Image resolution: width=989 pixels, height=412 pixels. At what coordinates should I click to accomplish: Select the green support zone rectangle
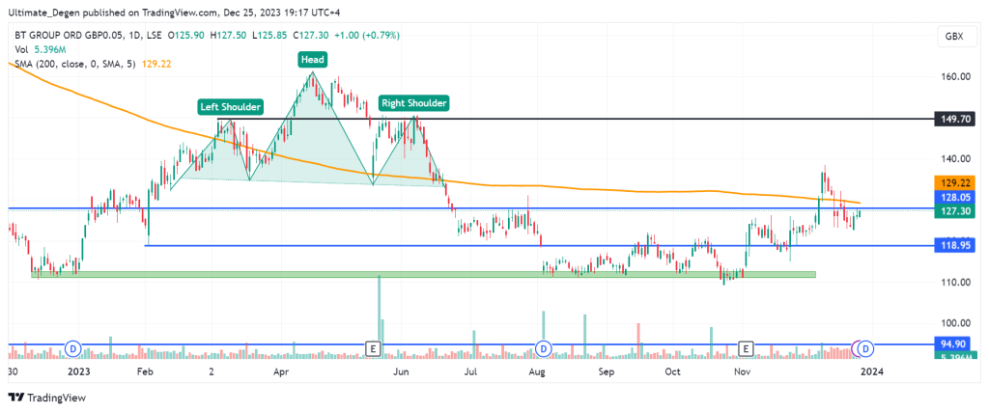(423, 275)
